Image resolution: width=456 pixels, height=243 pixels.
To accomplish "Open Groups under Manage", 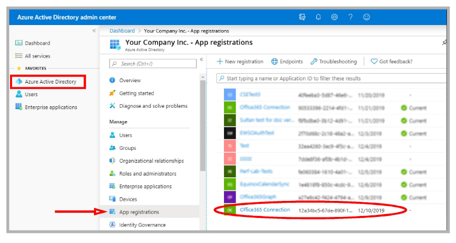I will point(128,148).
